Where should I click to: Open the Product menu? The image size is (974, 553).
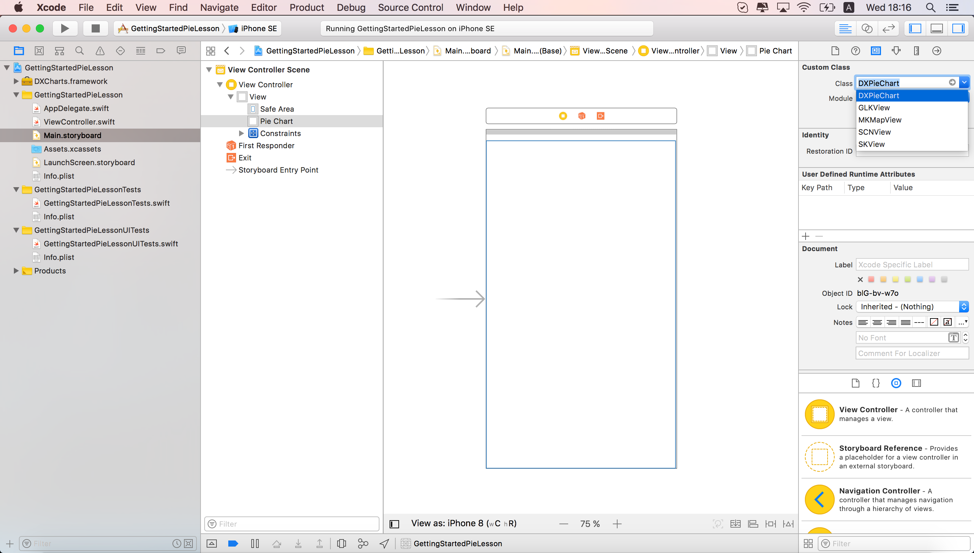307,7
